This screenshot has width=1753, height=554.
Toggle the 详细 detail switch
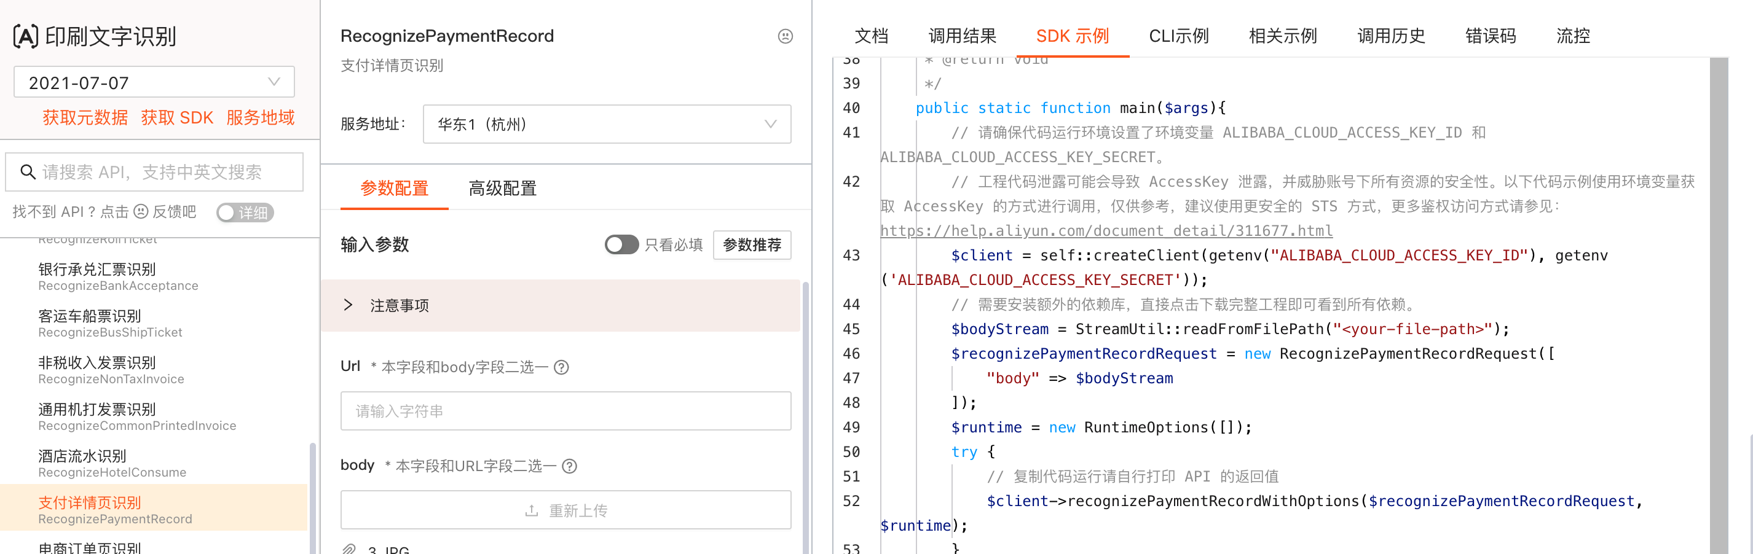pos(245,213)
